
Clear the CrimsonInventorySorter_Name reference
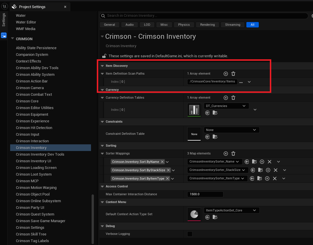pos(270,162)
